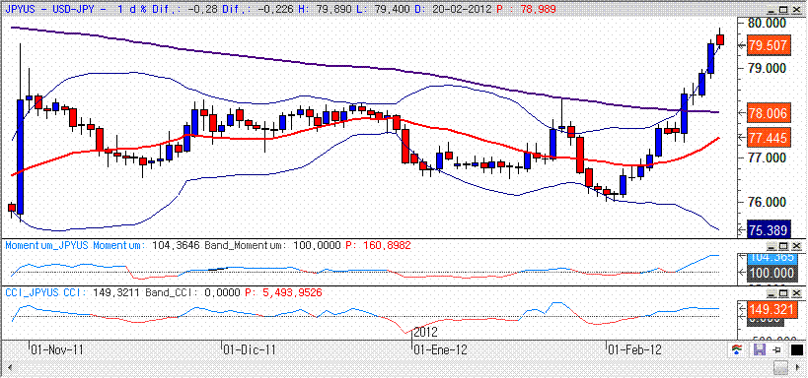Click the arrow marker beside 79.507 label
Viewport: 808px width, 378px height.
[743, 45]
